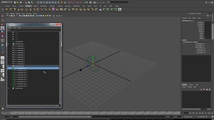This screenshot has width=214, height=120.
Task: Open the Channel Box Edit menu
Action: [x=190, y=18]
